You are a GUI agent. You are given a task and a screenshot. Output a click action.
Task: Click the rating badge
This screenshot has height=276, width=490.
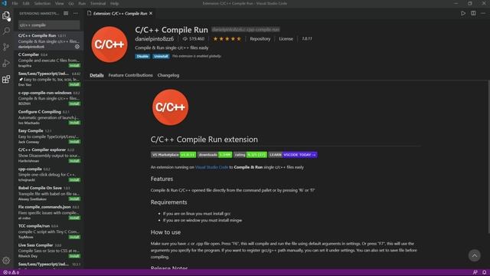coord(250,155)
